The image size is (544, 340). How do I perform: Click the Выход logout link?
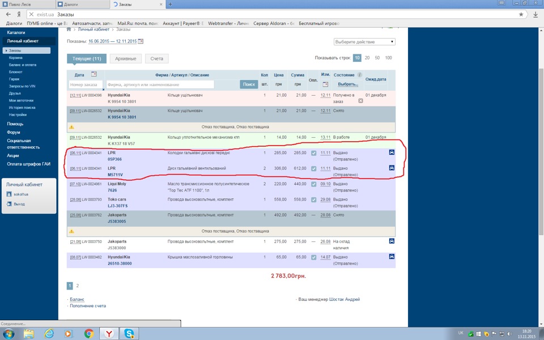point(19,204)
